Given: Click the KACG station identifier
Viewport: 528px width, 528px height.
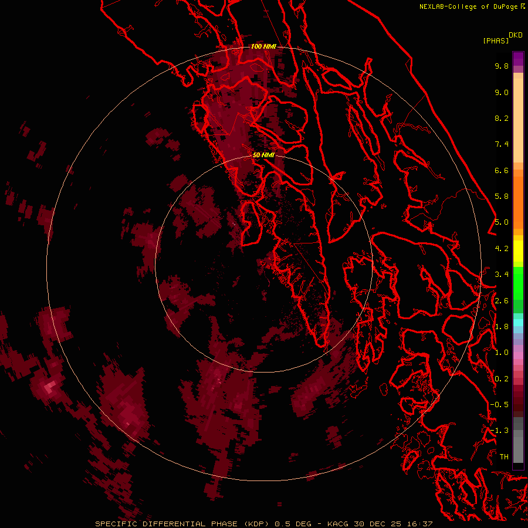Looking at the screenshot, I should (338, 524).
